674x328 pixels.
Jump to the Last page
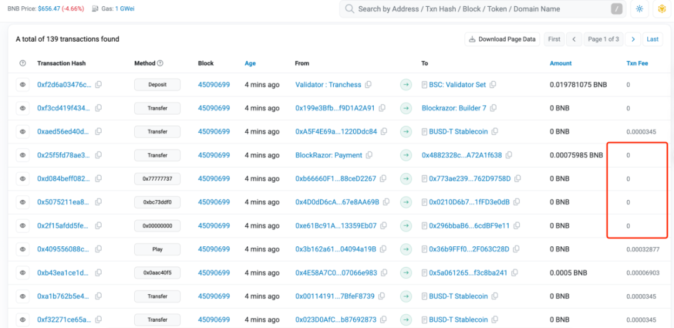[x=652, y=39]
